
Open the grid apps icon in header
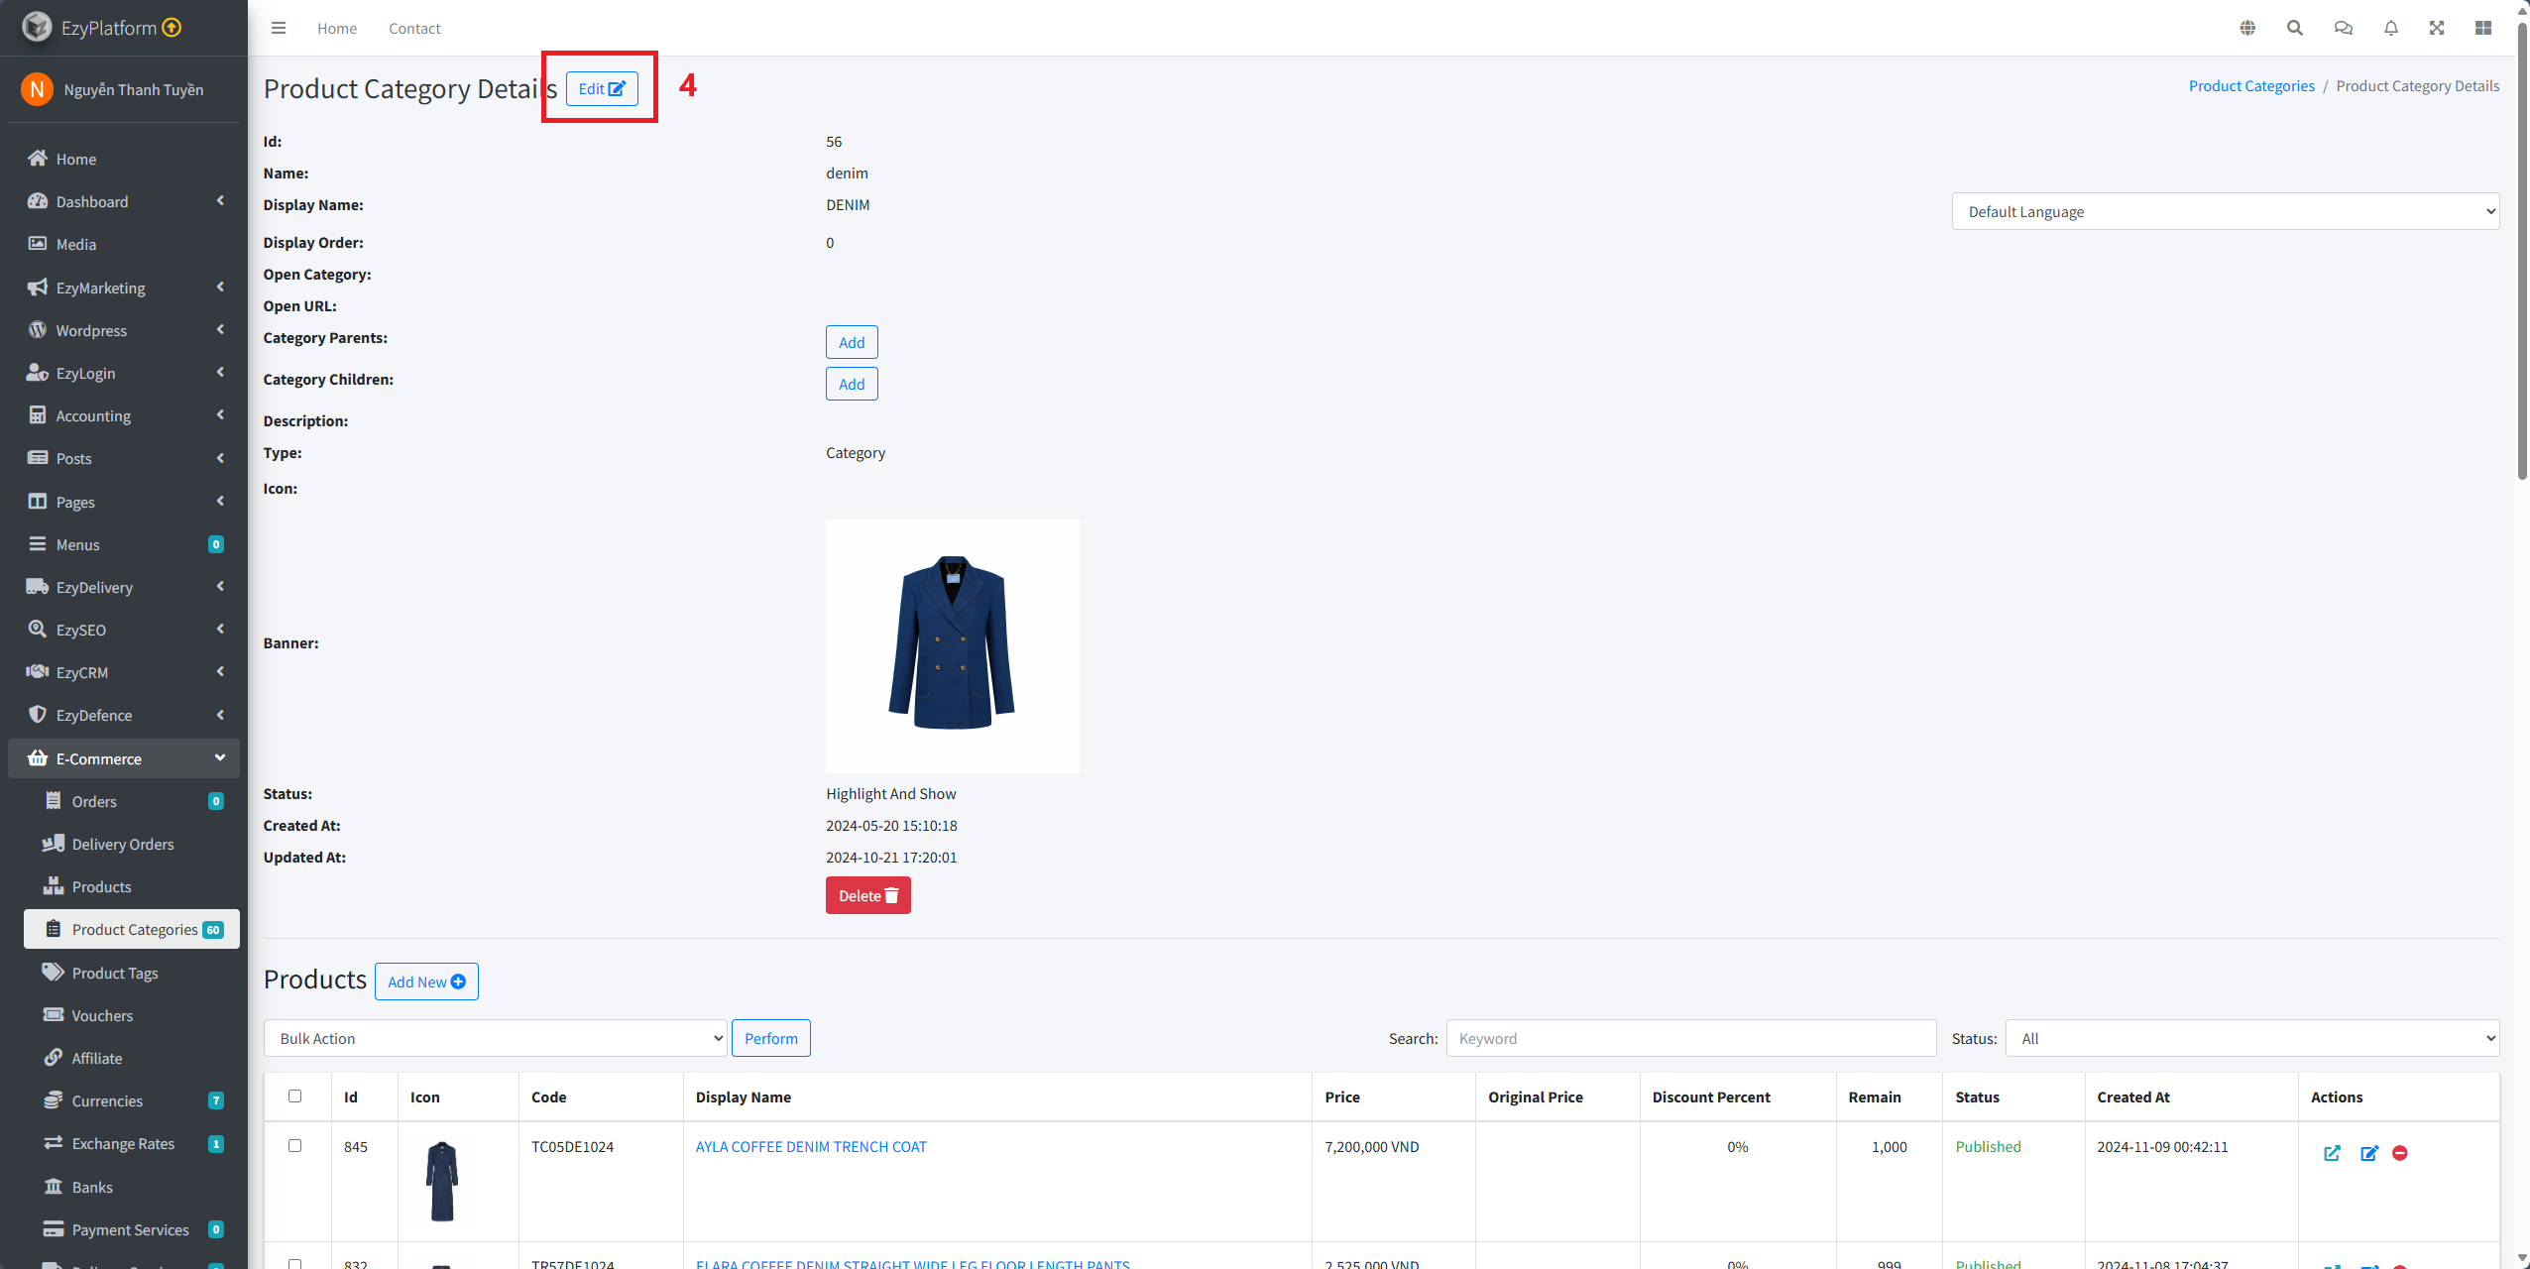tap(2483, 28)
